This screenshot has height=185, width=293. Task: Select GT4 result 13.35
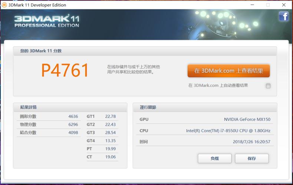tap(111, 141)
